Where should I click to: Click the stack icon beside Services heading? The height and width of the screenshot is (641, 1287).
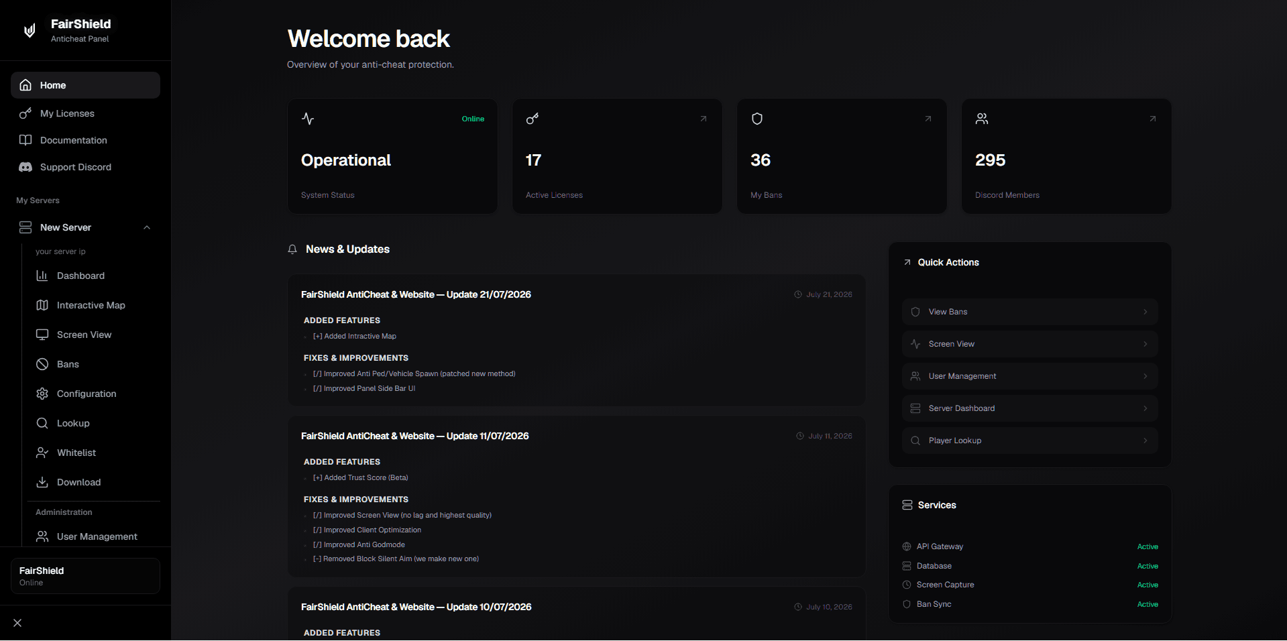click(x=907, y=505)
